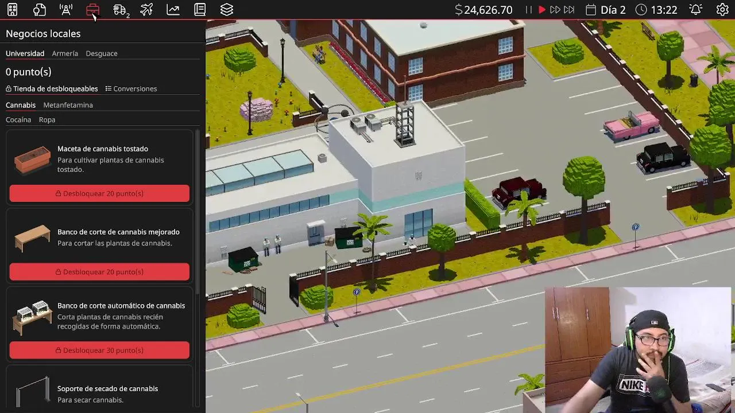Click the money balance $24,626.70

coord(483,10)
